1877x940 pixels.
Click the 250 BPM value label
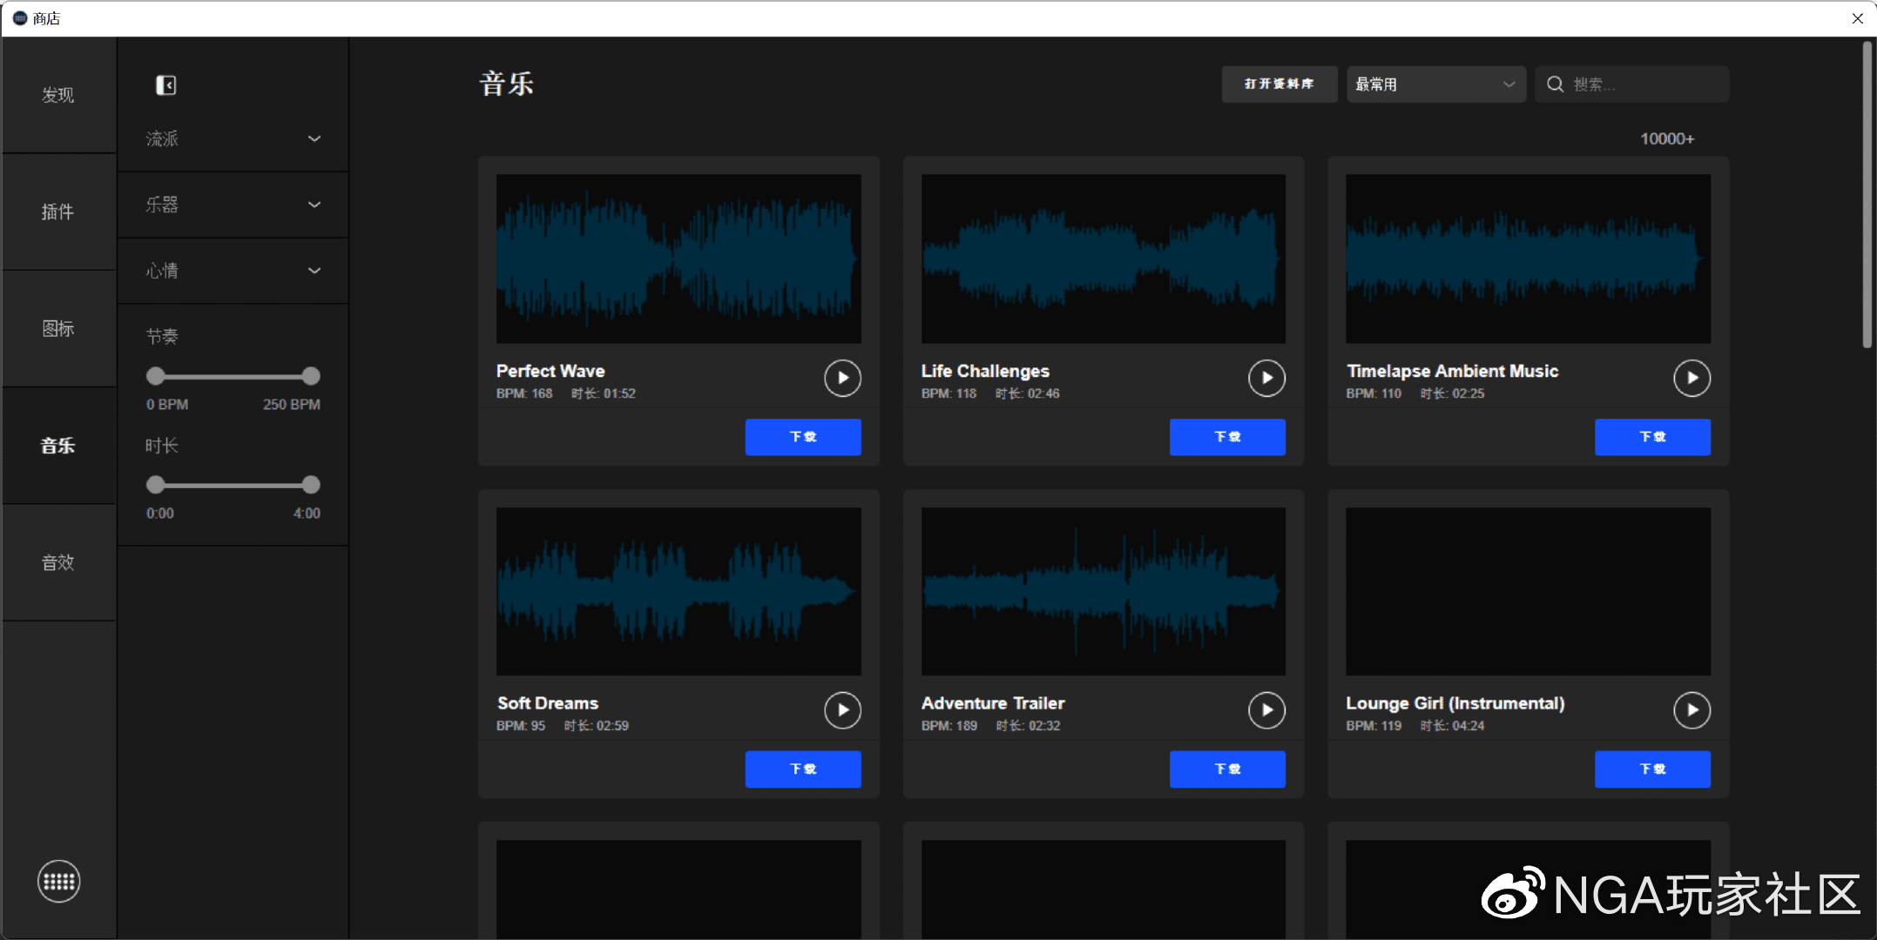click(x=292, y=405)
